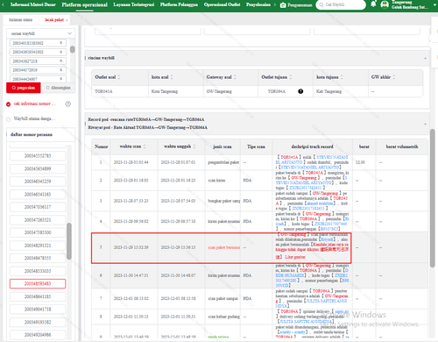
Task: Select order number 200347263521
Action: pyautogui.click(x=38, y=220)
